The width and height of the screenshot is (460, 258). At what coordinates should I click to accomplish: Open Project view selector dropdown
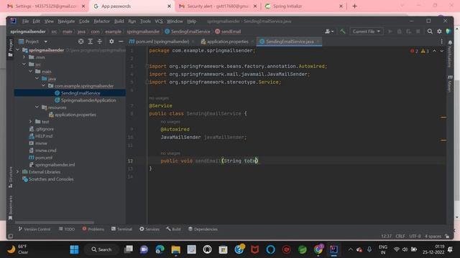coord(33,42)
